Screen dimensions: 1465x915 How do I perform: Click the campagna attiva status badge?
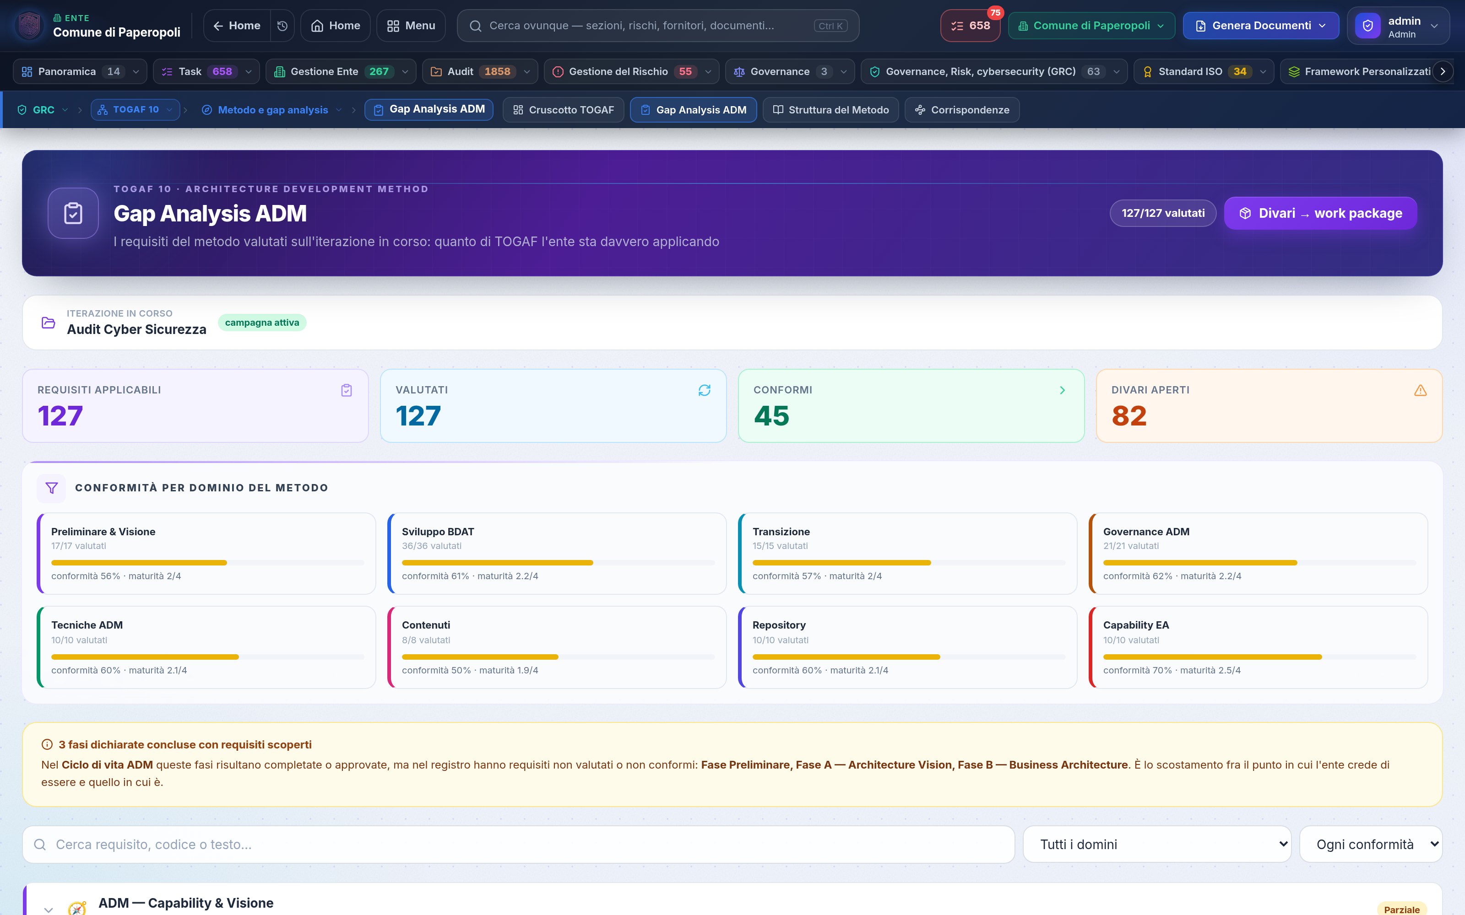(262, 323)
